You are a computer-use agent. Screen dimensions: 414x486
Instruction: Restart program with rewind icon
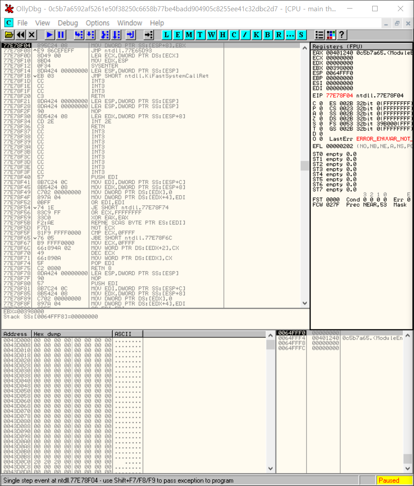tap(20, 35)
